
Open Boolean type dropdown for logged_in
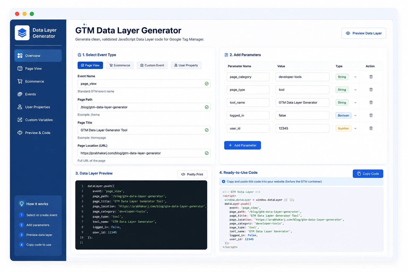(355, 116)
